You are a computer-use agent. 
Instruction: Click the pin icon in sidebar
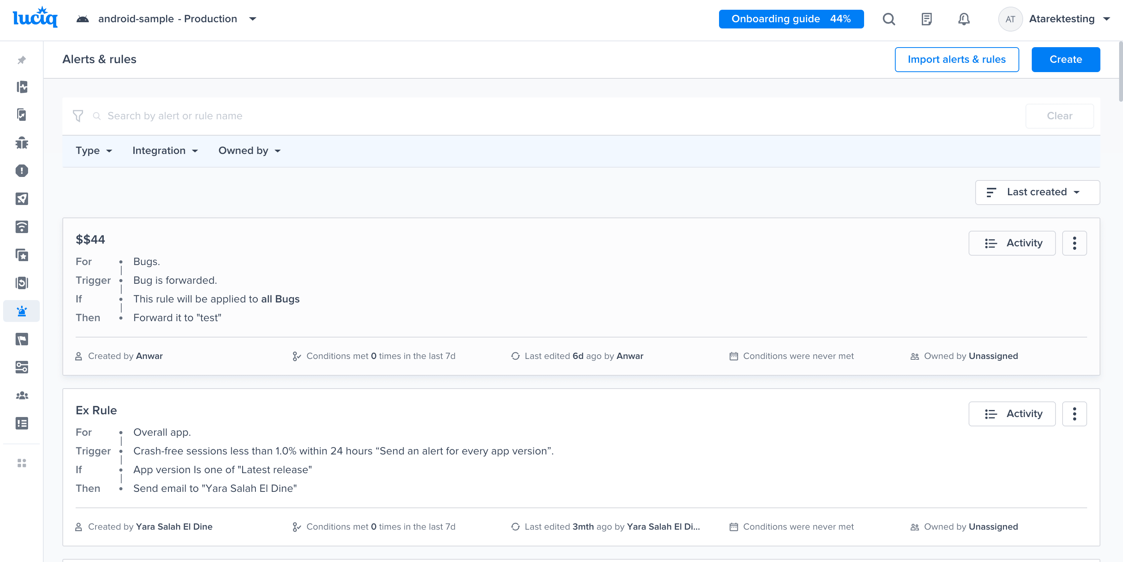pyautogui.click(x=21, y=60)
